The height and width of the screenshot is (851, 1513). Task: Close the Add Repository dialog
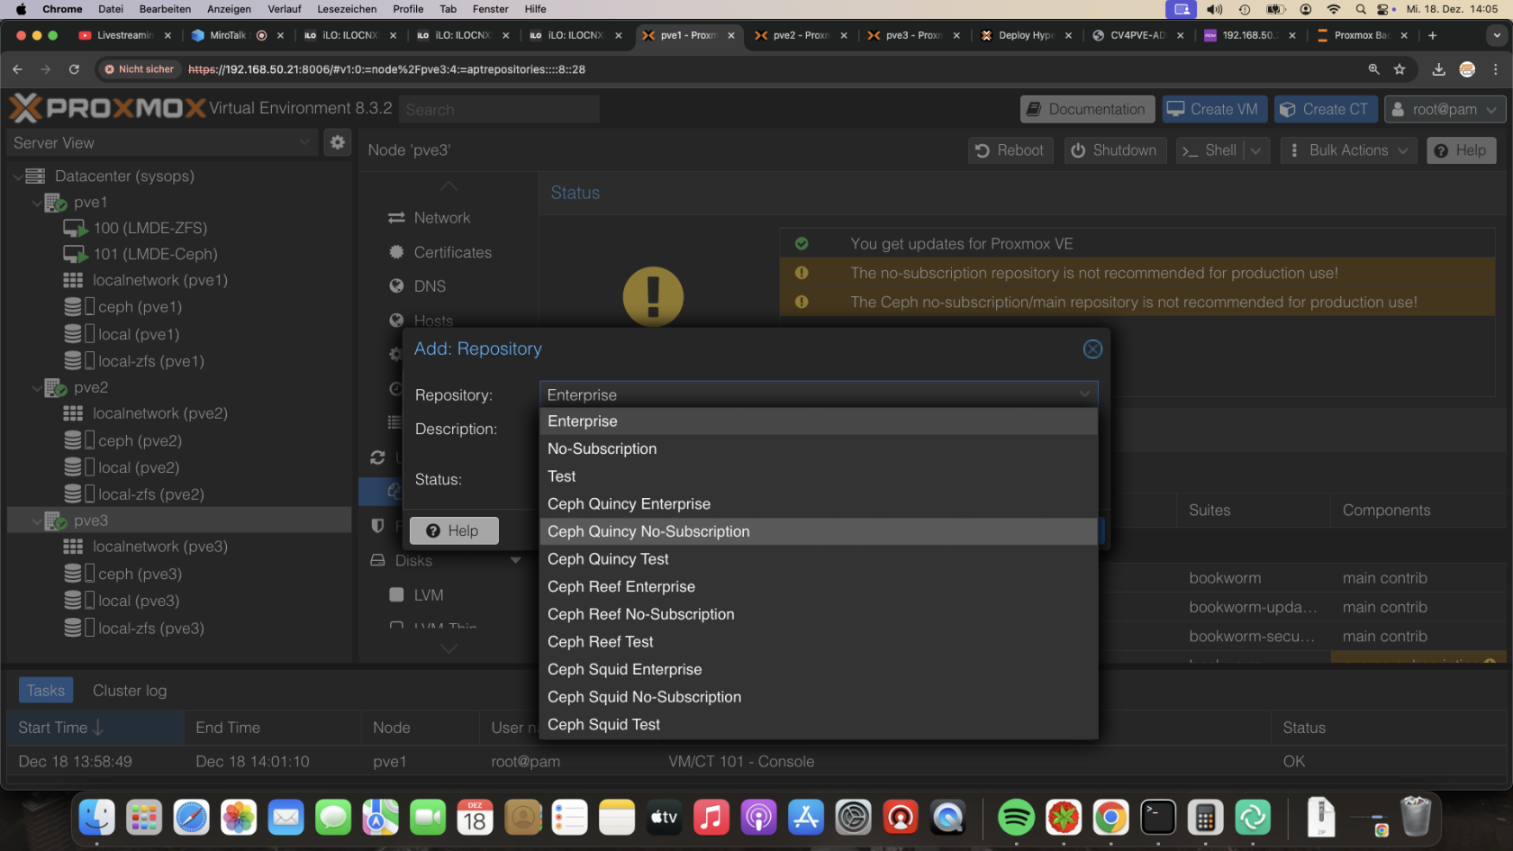pyautogui.click(x=1092, y=349)
